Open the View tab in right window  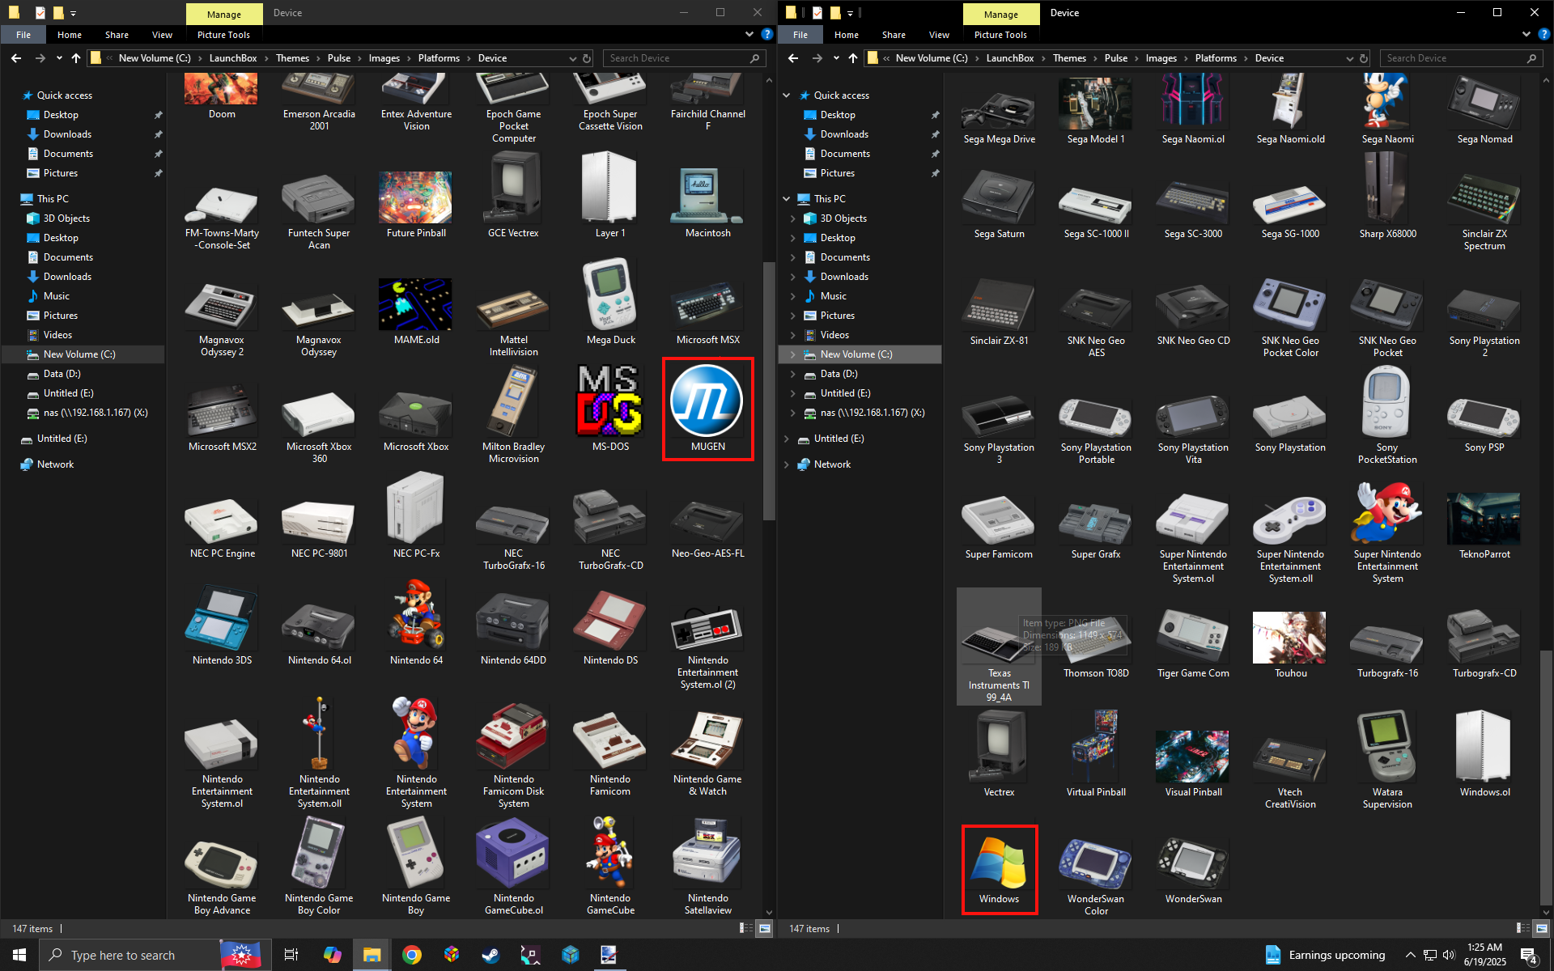pos(939,35)
